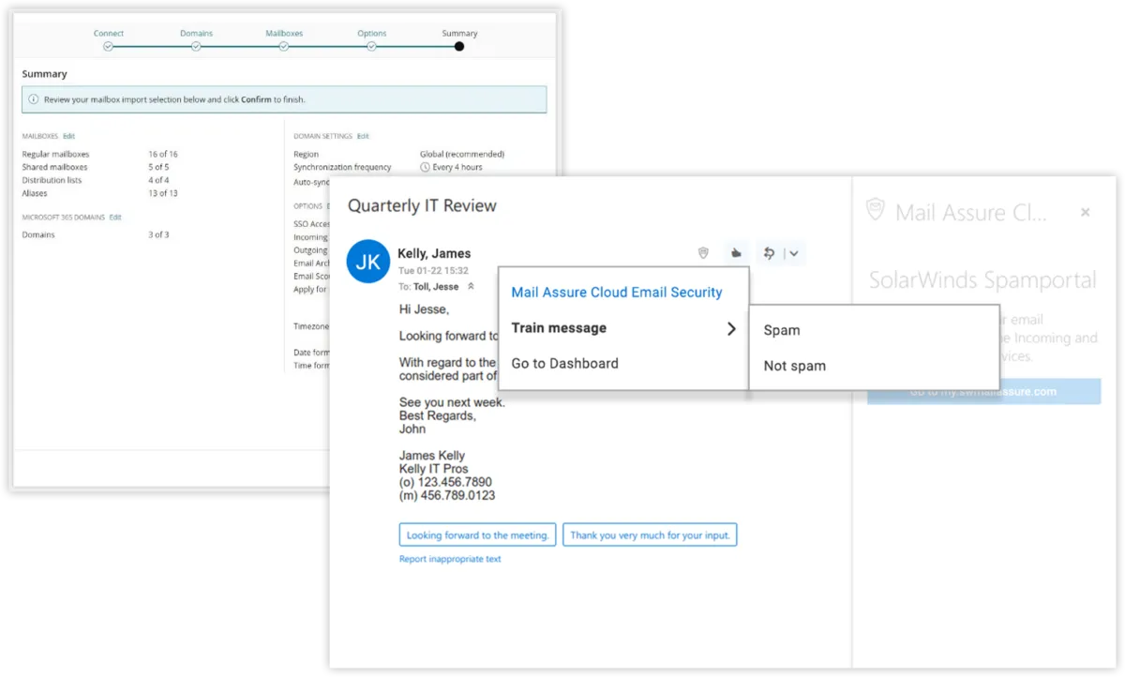This screenshot has height=677, width=1125.
Task: Click the mobile number (m) 456.789.0123
Action: [x=447, y=495]
